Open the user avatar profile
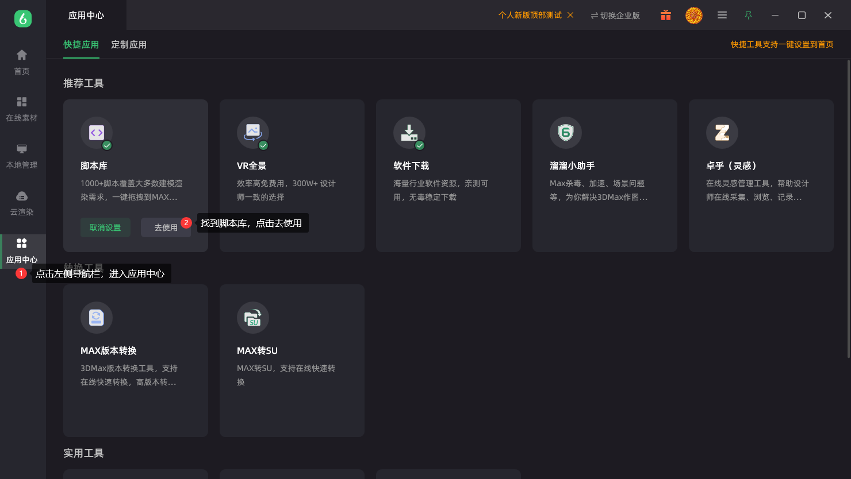Viewport: 851px width, 479px height. coord(694,16)
